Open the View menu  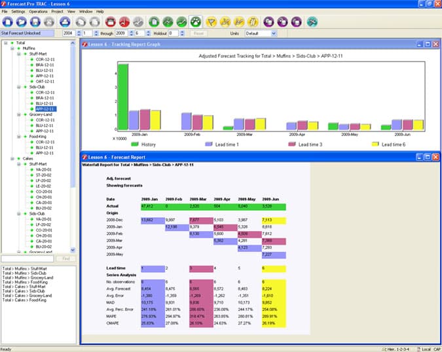click(x=71, y=12)
